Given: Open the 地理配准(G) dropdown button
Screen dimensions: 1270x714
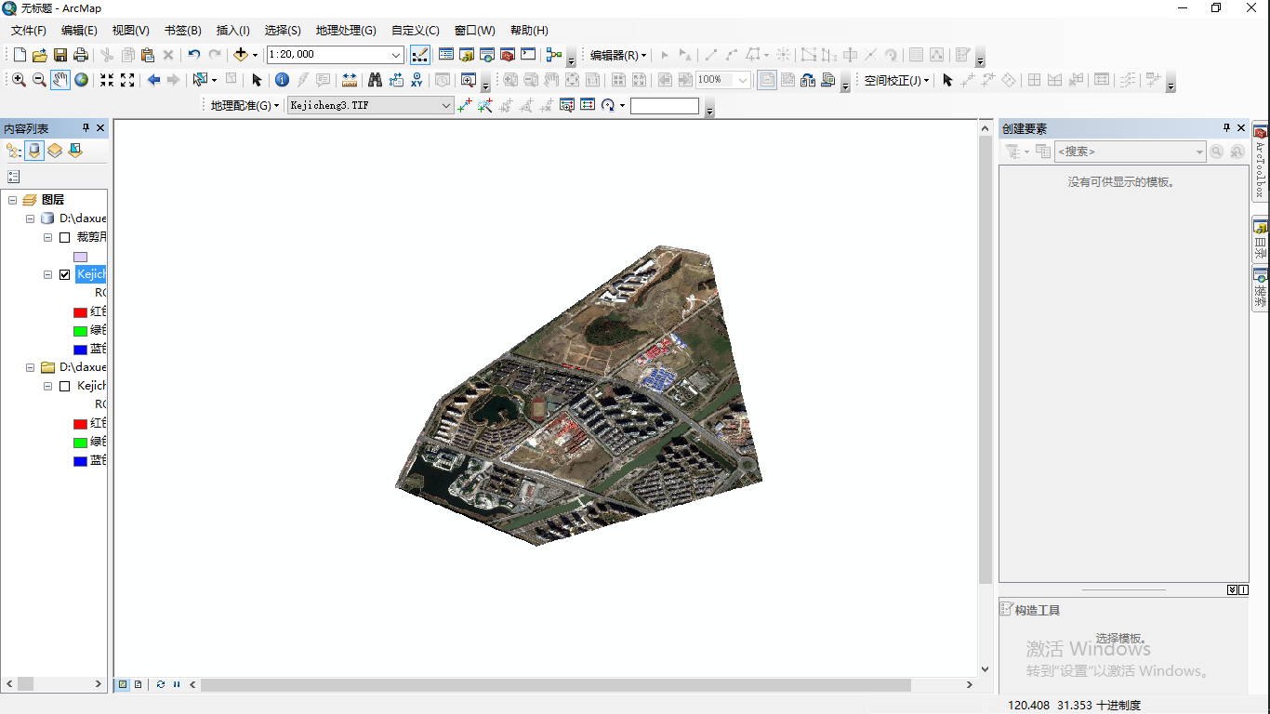Looking at the screenshot, I should [x=245, y=105].
